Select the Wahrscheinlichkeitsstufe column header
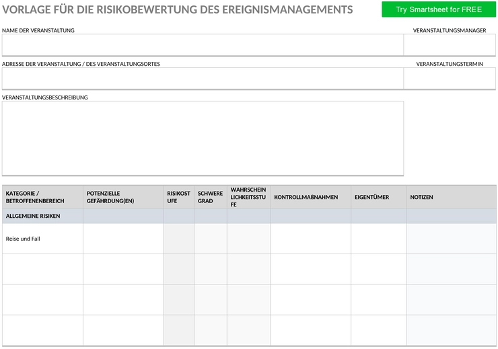498x349 pixels. (x=249, y=197)
